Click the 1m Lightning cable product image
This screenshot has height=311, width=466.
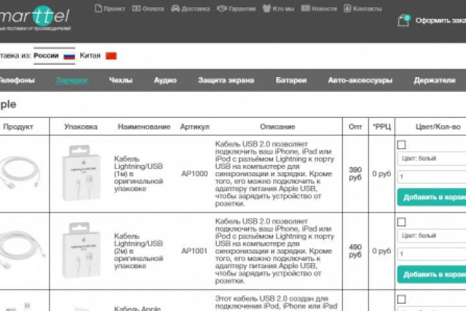[20, 173]
